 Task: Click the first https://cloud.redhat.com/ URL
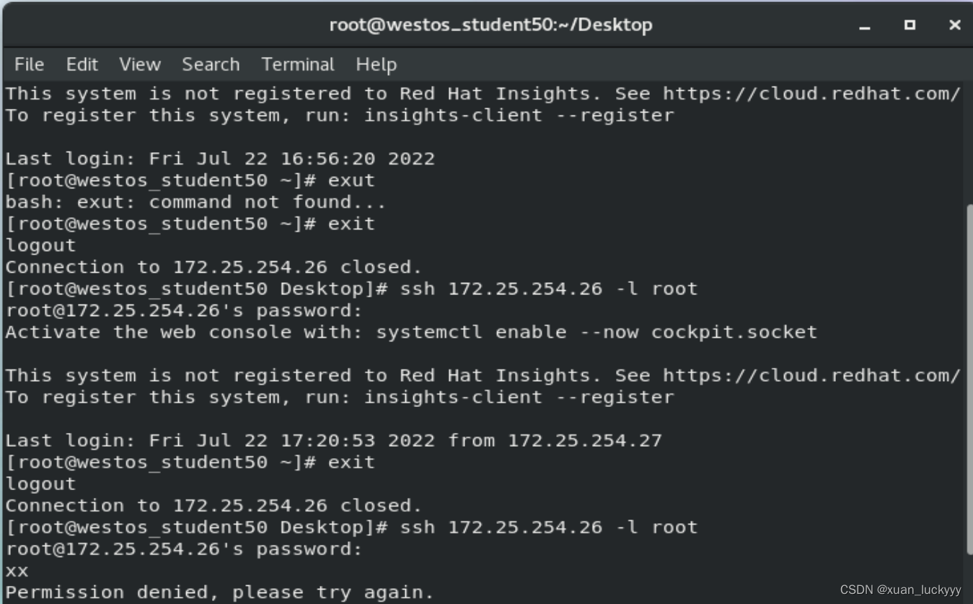pyautogui.click(x=811, y=94)
